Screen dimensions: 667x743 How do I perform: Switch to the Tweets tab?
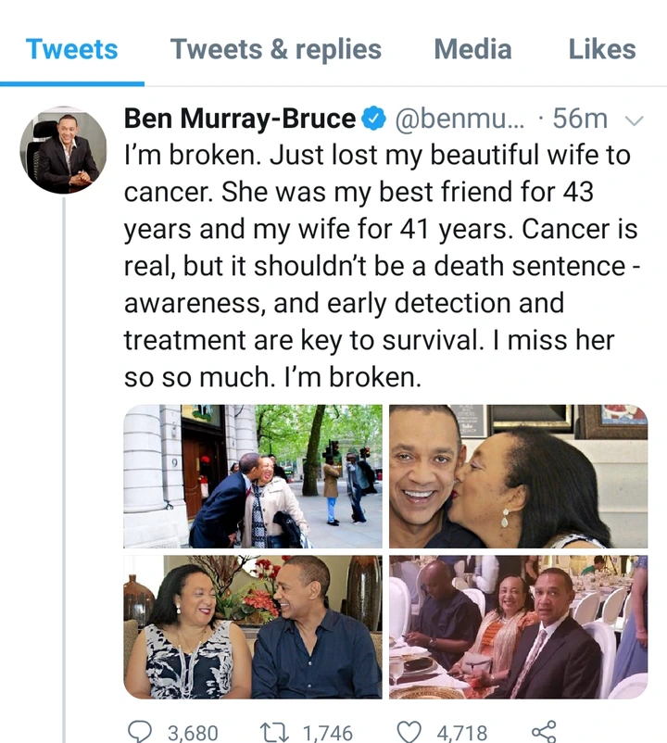[72, 49]
